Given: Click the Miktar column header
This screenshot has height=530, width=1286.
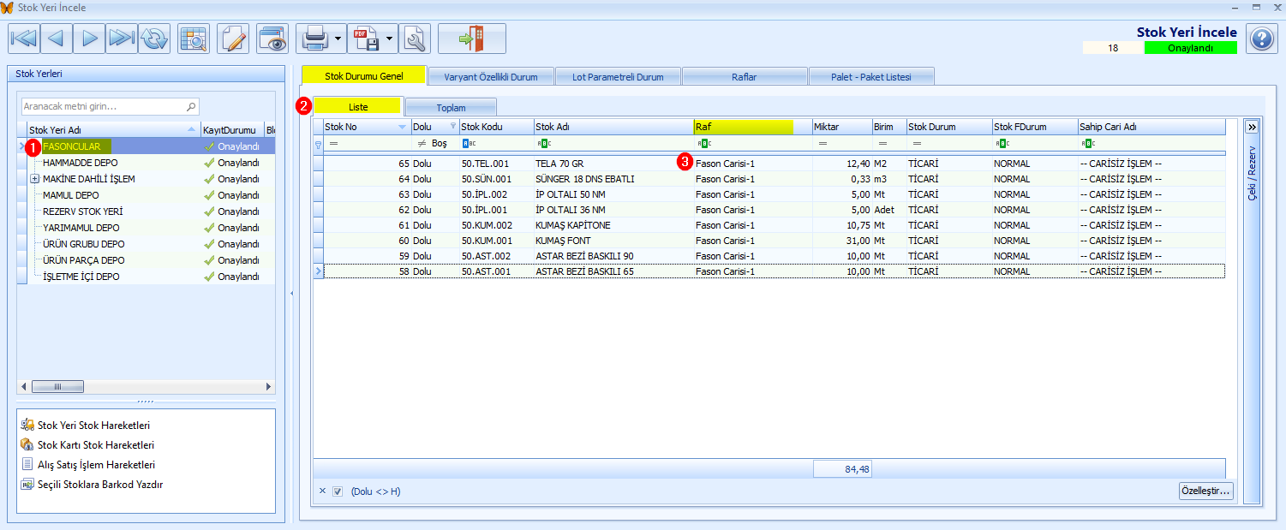Looking at the screenshot, I should click(x=842, y=127).
